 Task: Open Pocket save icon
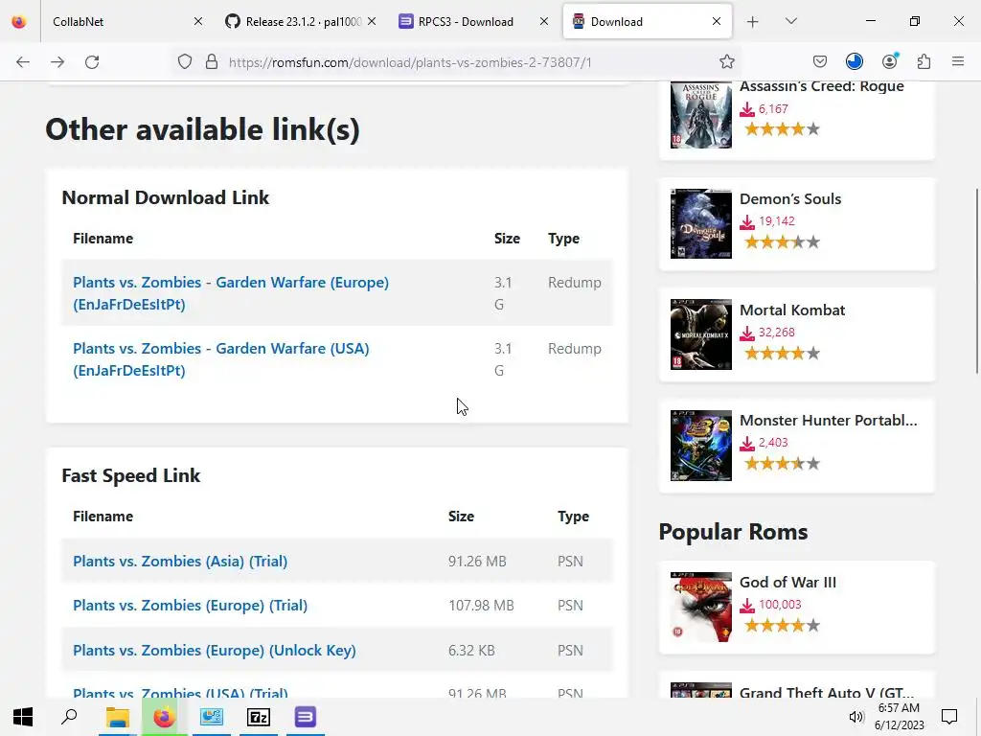click(820, 61)
